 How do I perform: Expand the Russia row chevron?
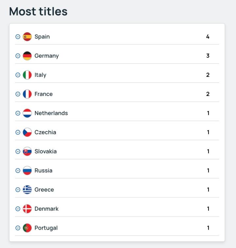click(18, 170)
